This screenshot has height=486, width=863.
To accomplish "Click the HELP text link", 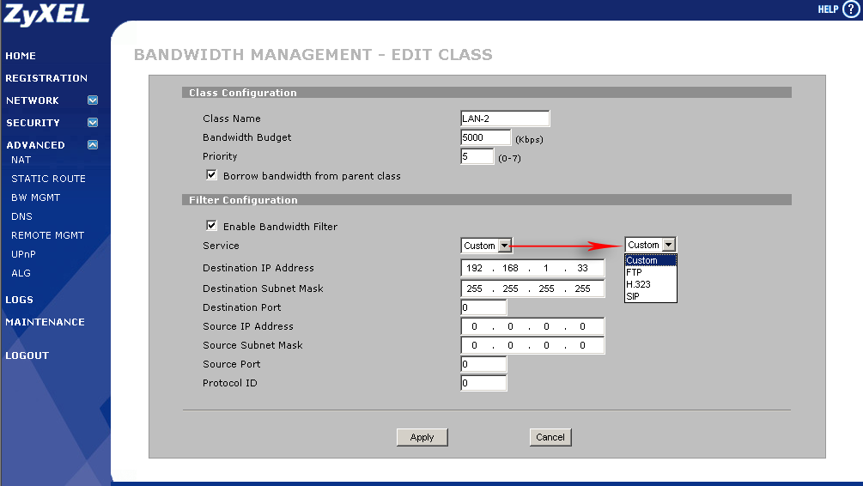I will [x=828, y=9].
